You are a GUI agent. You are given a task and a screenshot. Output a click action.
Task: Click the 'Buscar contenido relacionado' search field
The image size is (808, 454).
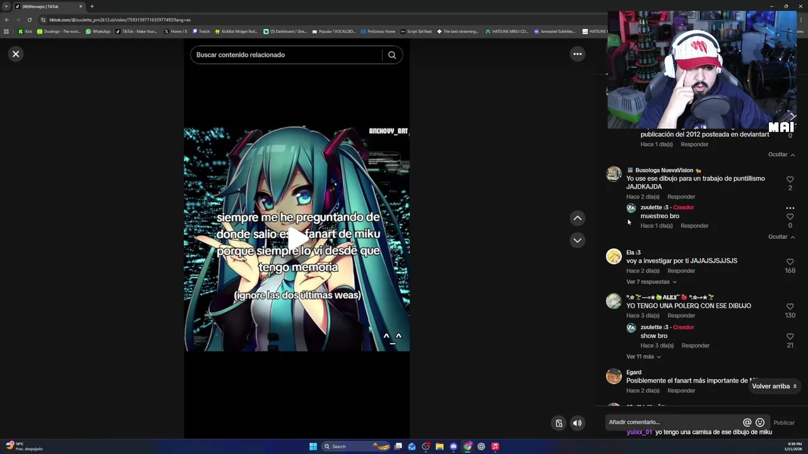pos(287,55)
